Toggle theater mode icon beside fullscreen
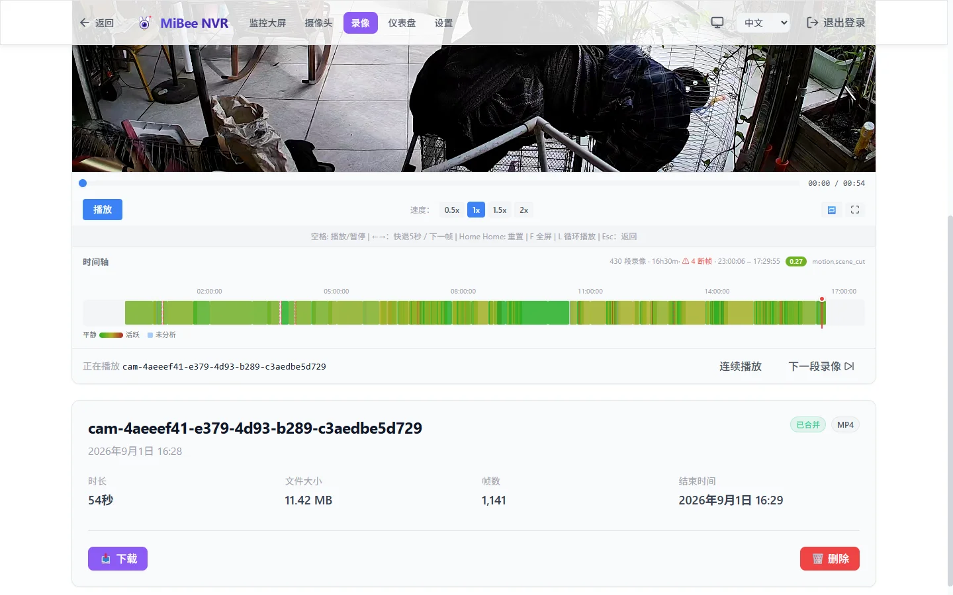This screenshot has width=953, height=595. (832, 210)
